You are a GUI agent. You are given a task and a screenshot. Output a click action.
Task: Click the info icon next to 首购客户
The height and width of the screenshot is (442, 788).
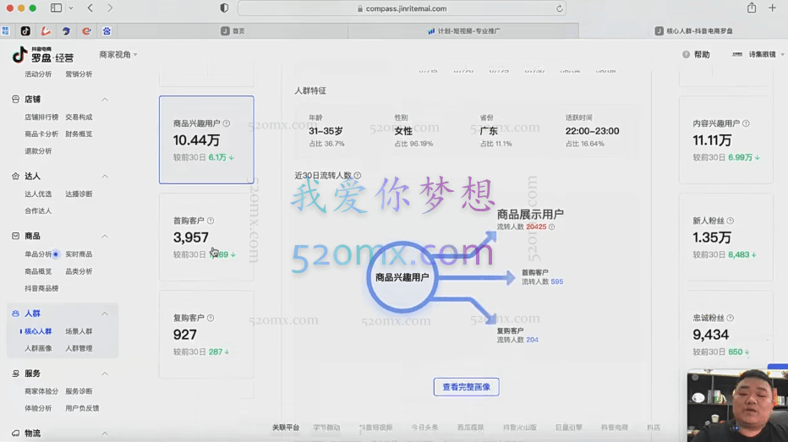tap(211, 221)
